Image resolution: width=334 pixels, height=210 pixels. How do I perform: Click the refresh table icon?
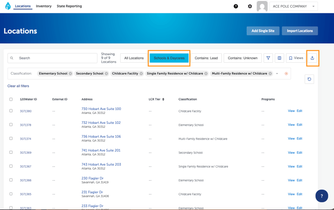click(x=309, y=79)
